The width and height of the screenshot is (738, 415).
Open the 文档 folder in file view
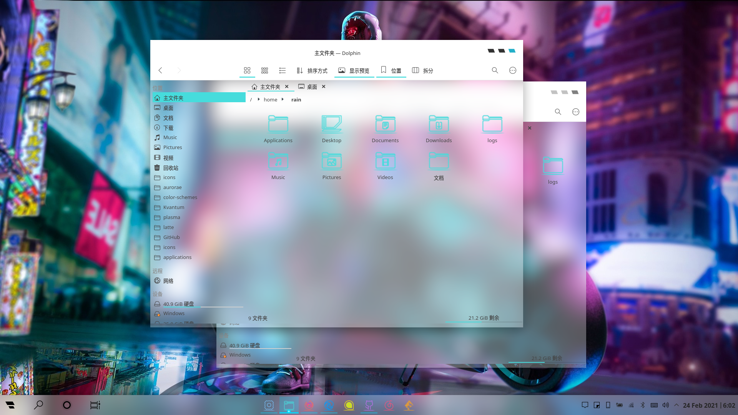pos(439,166)
